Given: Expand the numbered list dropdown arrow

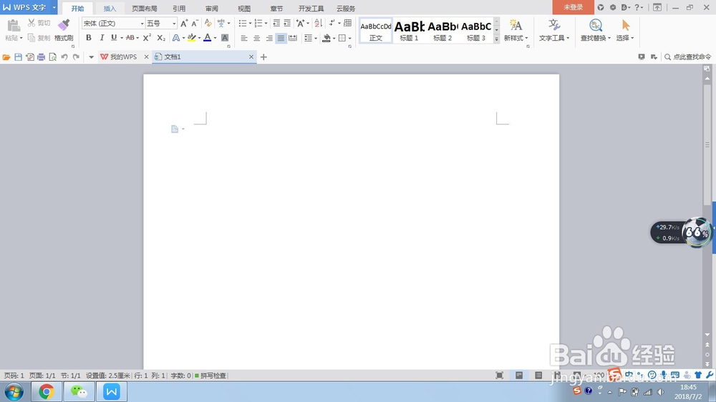Looking at the screenshot, I should tap(266, 24).
